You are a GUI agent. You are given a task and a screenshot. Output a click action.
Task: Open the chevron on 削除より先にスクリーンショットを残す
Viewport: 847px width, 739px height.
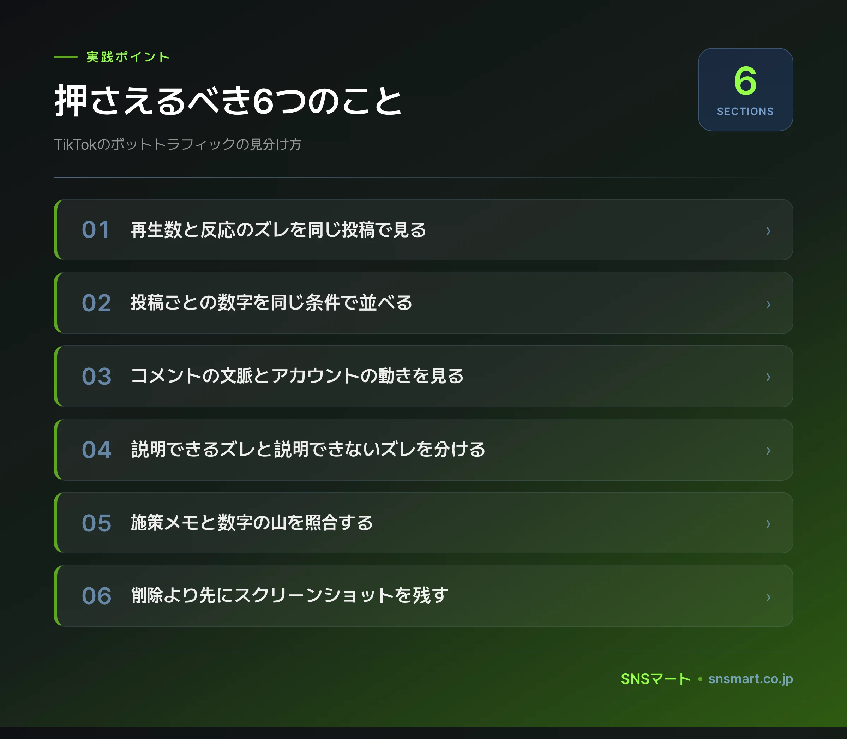[x=768, y=597]
